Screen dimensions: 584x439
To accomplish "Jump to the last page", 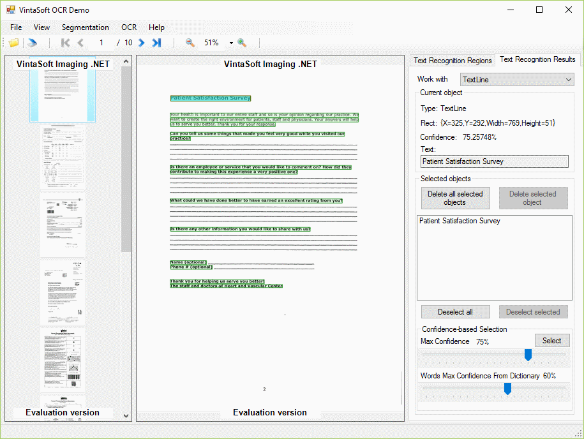I will [156, 43].
